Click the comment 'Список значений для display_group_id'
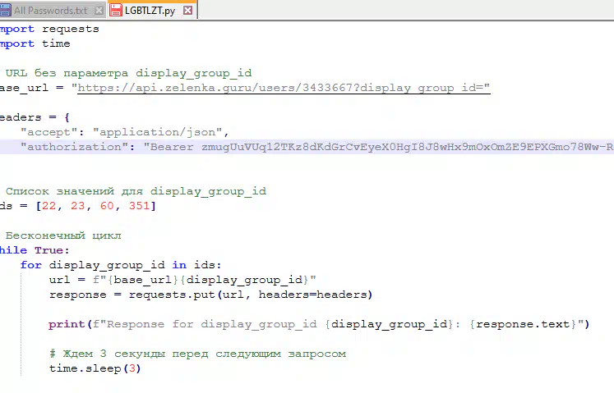This screenshot has height=393, width=614. [x=136, y=191]
